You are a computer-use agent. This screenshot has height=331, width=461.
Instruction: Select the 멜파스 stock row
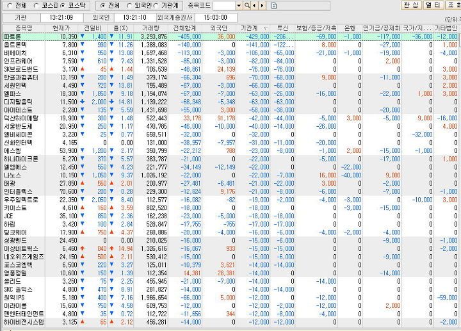230,93
